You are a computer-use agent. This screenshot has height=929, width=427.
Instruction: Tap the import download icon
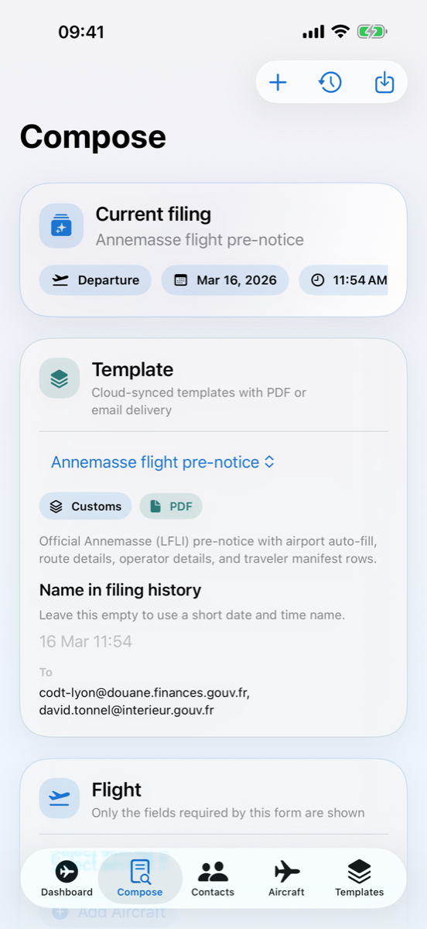(x=384, y=82)
